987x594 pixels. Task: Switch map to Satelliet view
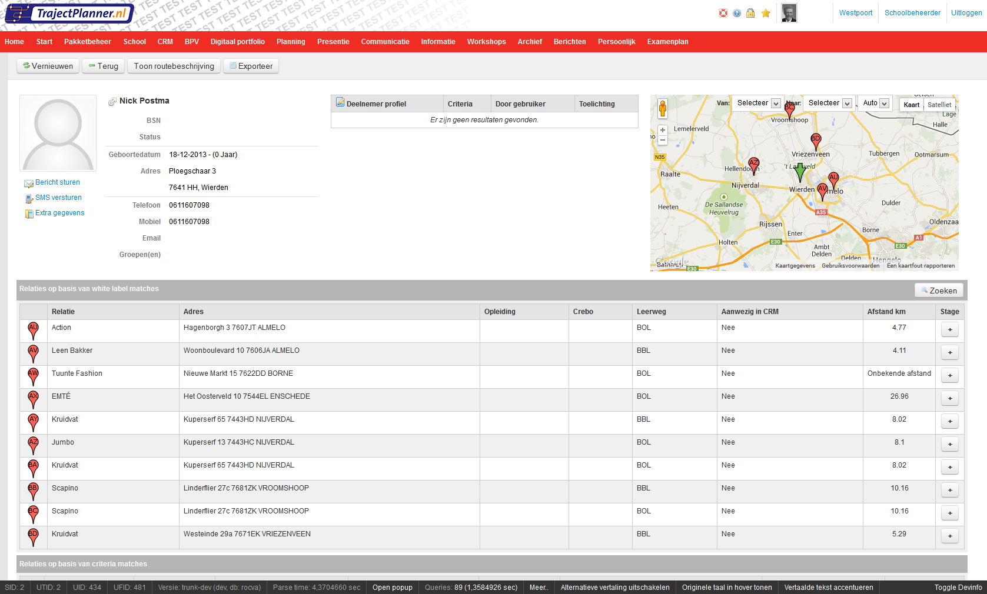coord(939,105)
